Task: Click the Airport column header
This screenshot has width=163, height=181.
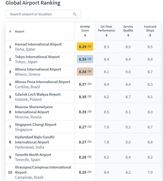Action: [x=20, y=31]
